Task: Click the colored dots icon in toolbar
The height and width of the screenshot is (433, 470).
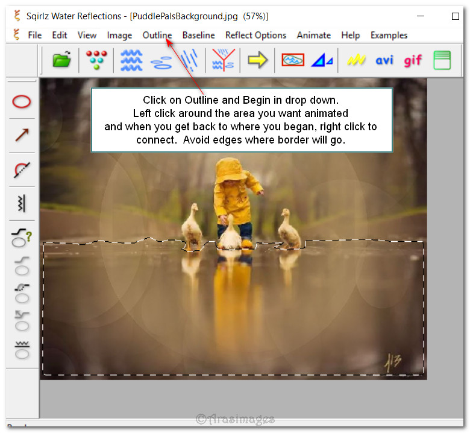Action: coord(96,60)
